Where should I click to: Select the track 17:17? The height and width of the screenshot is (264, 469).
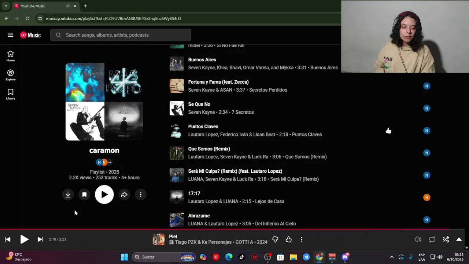point(194,194)
